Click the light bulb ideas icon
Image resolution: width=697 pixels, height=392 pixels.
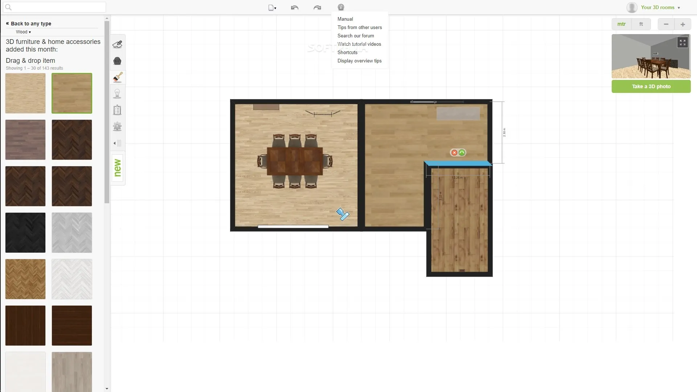(117, 94)
